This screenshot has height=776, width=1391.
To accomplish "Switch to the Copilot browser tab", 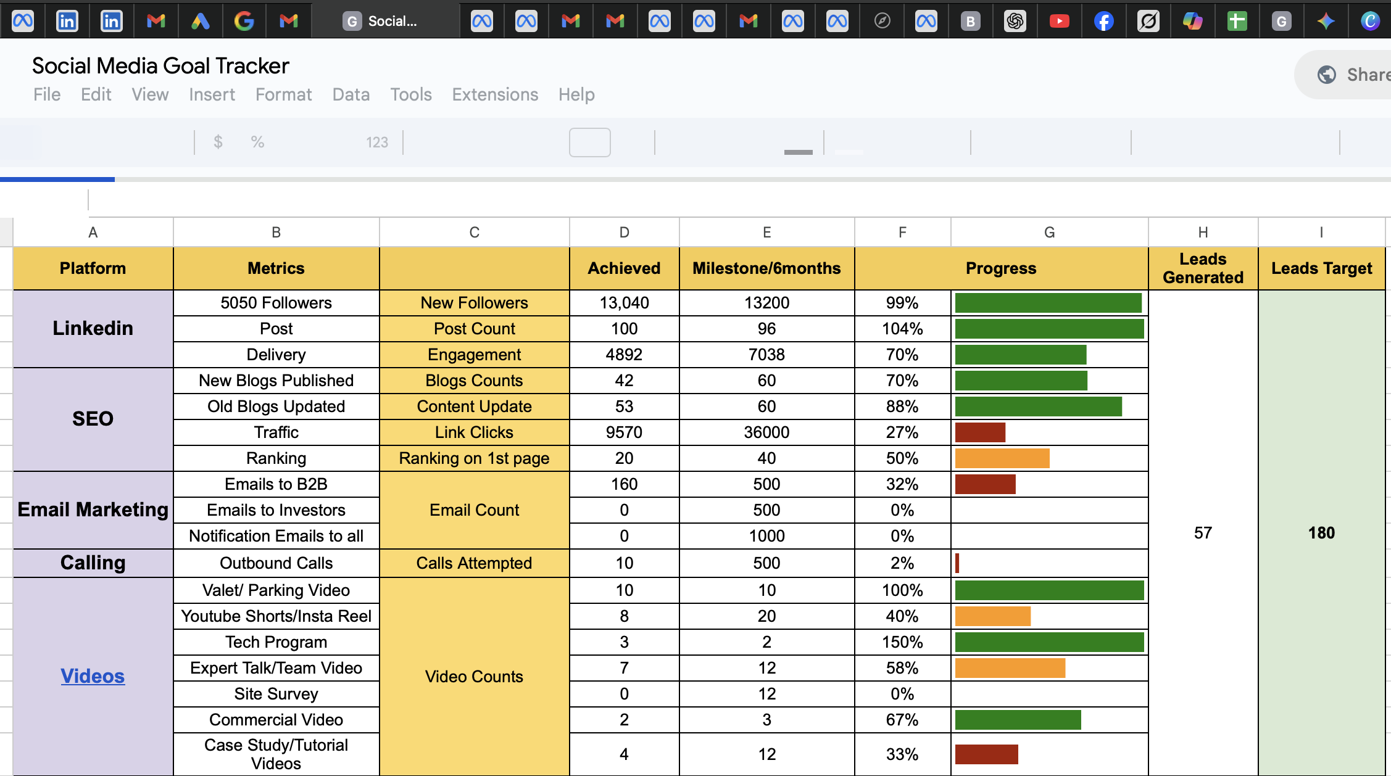I will click(x=1192, y=22).
